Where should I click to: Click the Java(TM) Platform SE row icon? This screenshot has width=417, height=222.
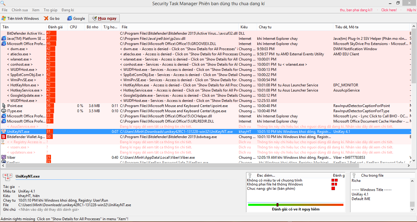4,39
